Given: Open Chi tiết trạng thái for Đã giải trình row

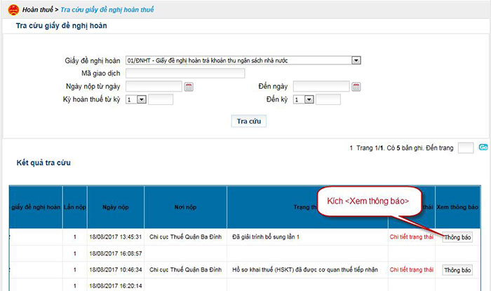Looking at the screenshot, I should [412, 237].
